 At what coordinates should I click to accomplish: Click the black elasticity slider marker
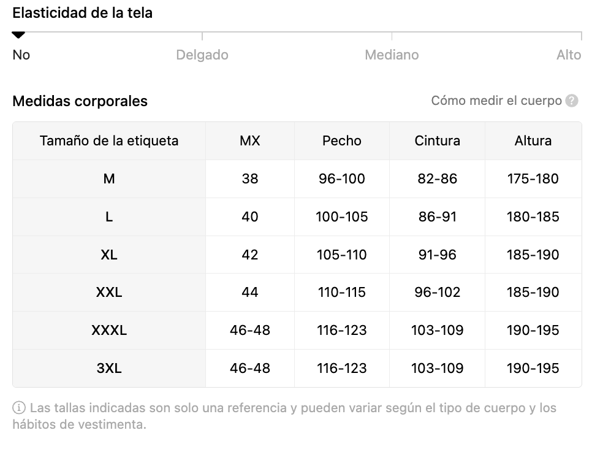18,35
